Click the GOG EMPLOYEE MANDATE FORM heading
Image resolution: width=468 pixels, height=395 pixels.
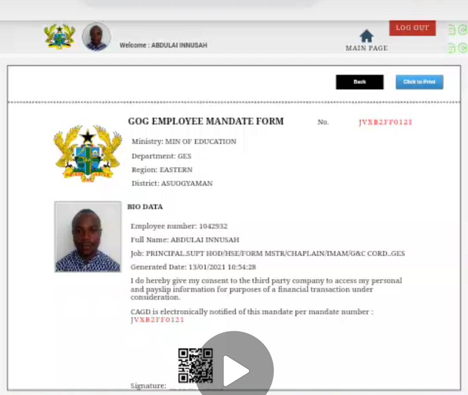pyautogui.click(x=206, y=121)
